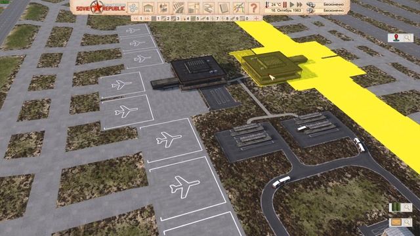Open the book statistics icon in the toolbar
Screen dimensions: 420x236
click(x=223, y=7)
